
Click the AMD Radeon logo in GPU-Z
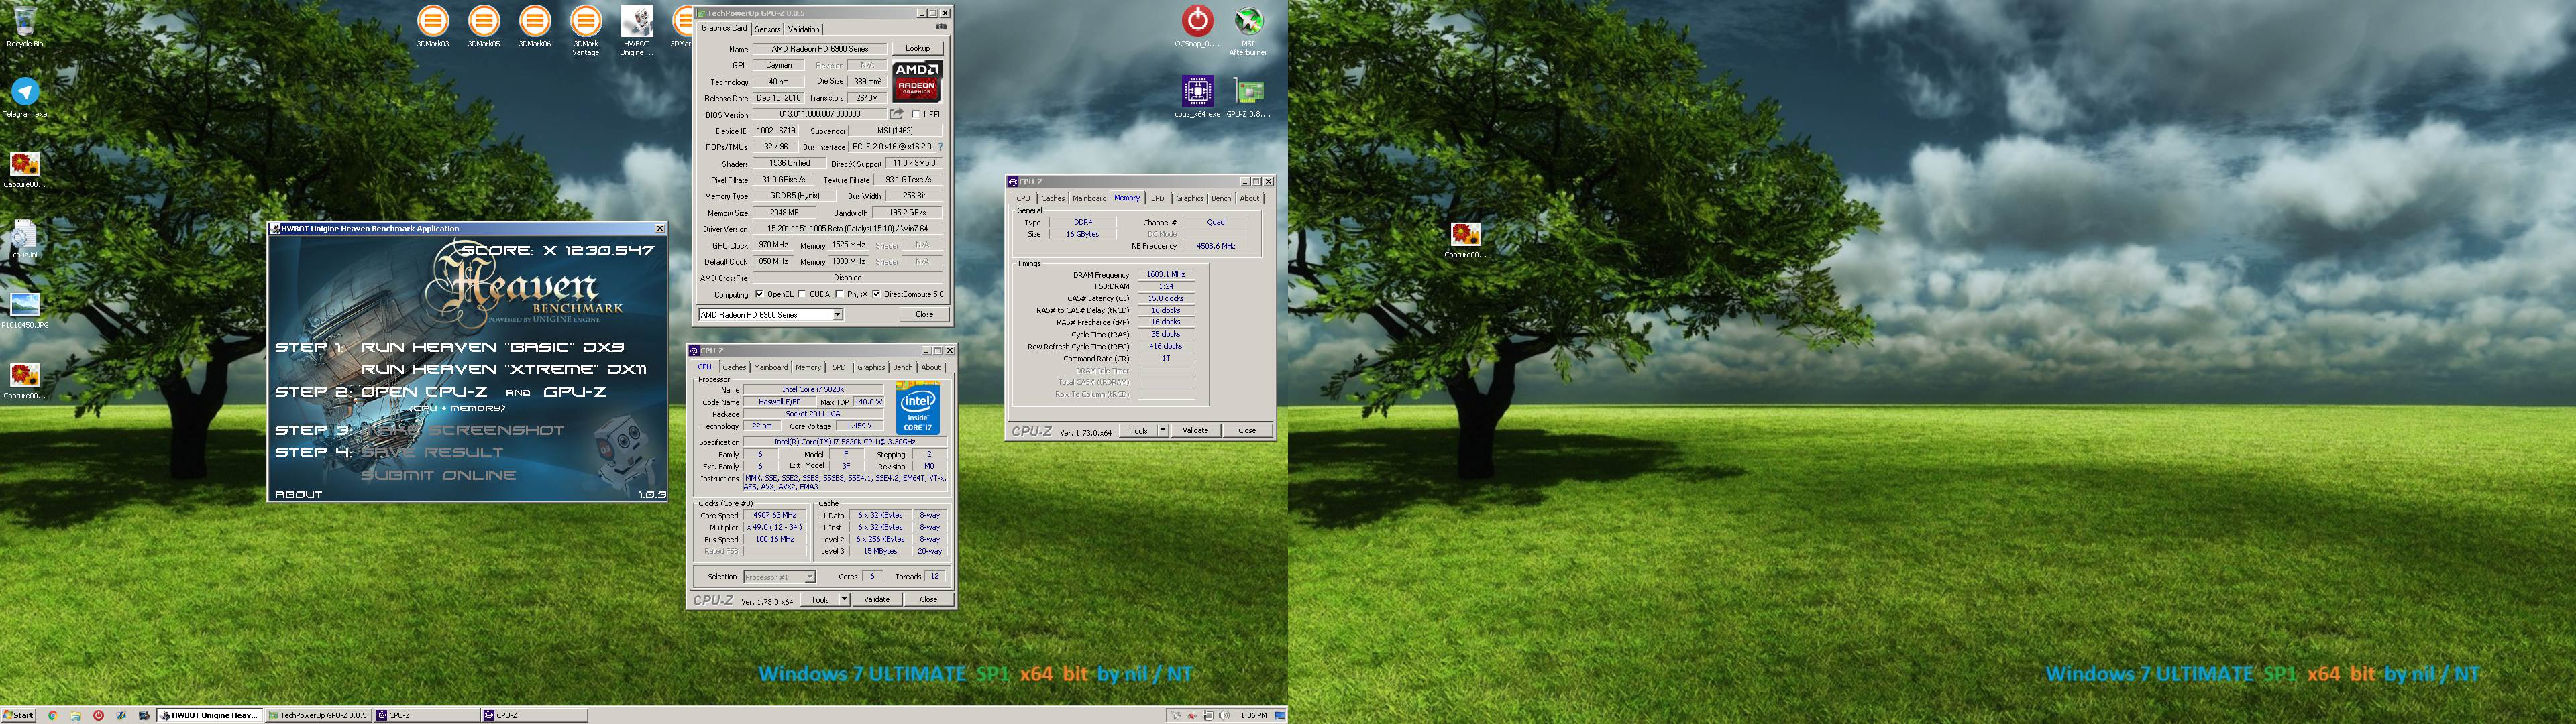point(917,81)
